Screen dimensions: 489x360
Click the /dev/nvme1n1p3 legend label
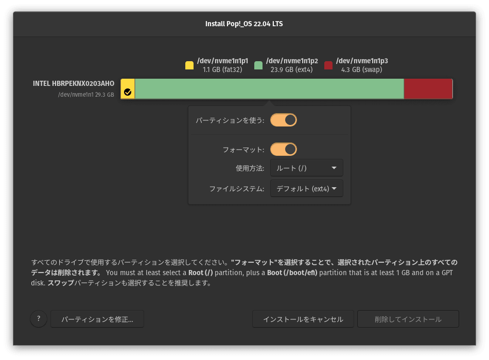tap(362, 61)
